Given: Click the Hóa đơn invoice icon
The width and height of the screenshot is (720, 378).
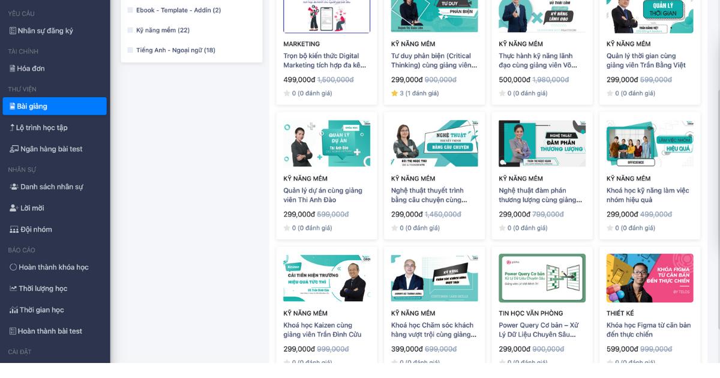Looking at the screenshot, I should point(13,68).
